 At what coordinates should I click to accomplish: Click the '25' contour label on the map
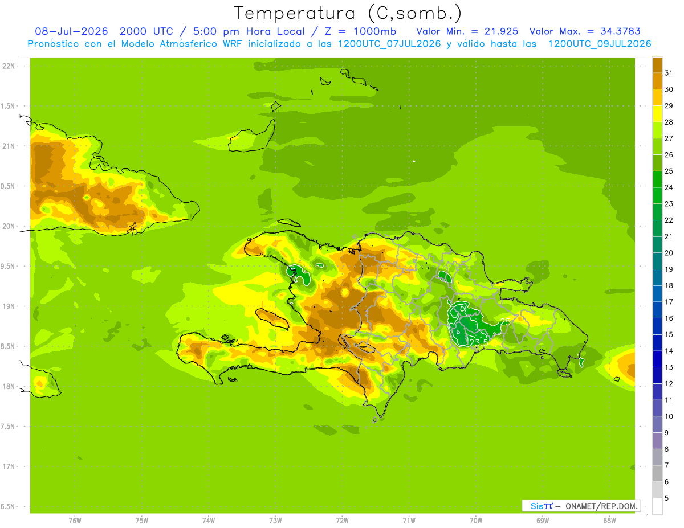point(504,322)
